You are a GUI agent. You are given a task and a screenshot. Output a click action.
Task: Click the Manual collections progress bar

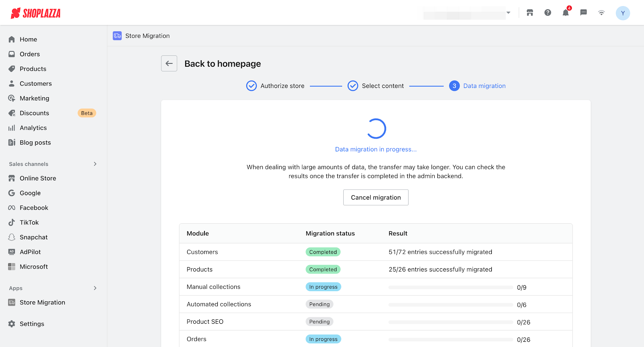point(450,288)
